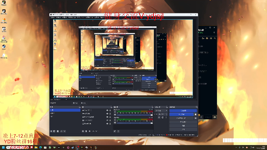Pop out the Sources dock via its header icon

click(x=111, y=107)
